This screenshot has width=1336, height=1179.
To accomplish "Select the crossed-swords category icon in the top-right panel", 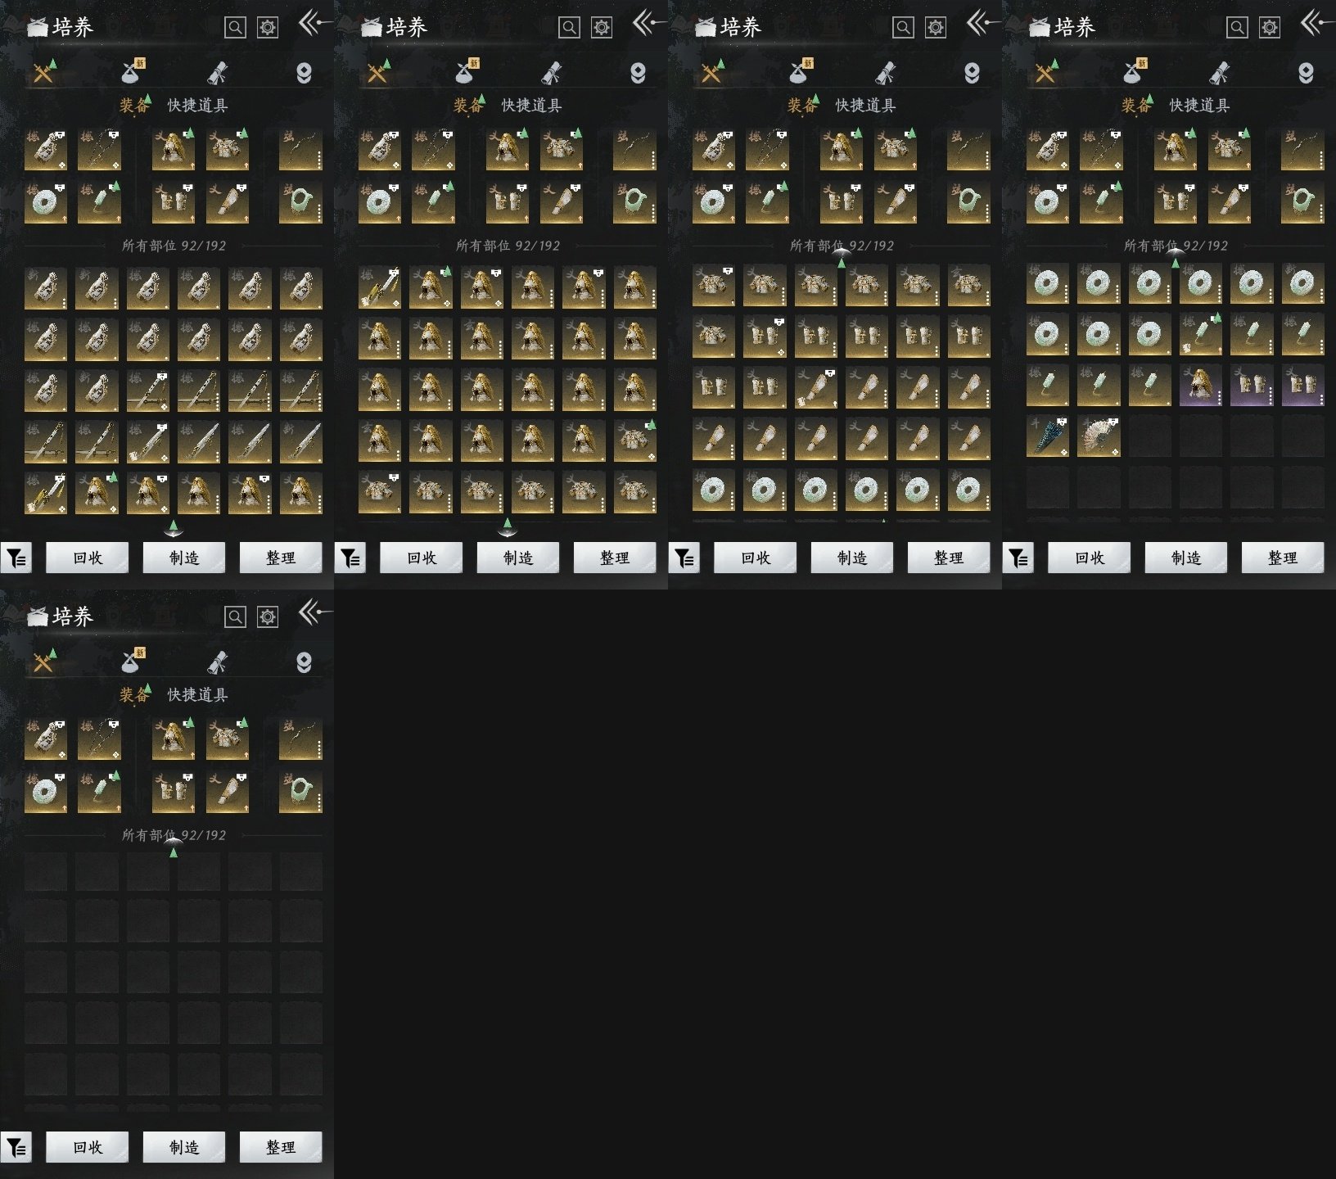I will (1045, 73).
